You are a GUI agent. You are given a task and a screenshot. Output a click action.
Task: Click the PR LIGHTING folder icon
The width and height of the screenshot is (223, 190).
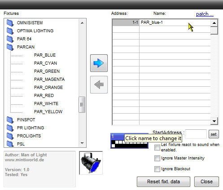pyautogui.click(x=10, y=128)
